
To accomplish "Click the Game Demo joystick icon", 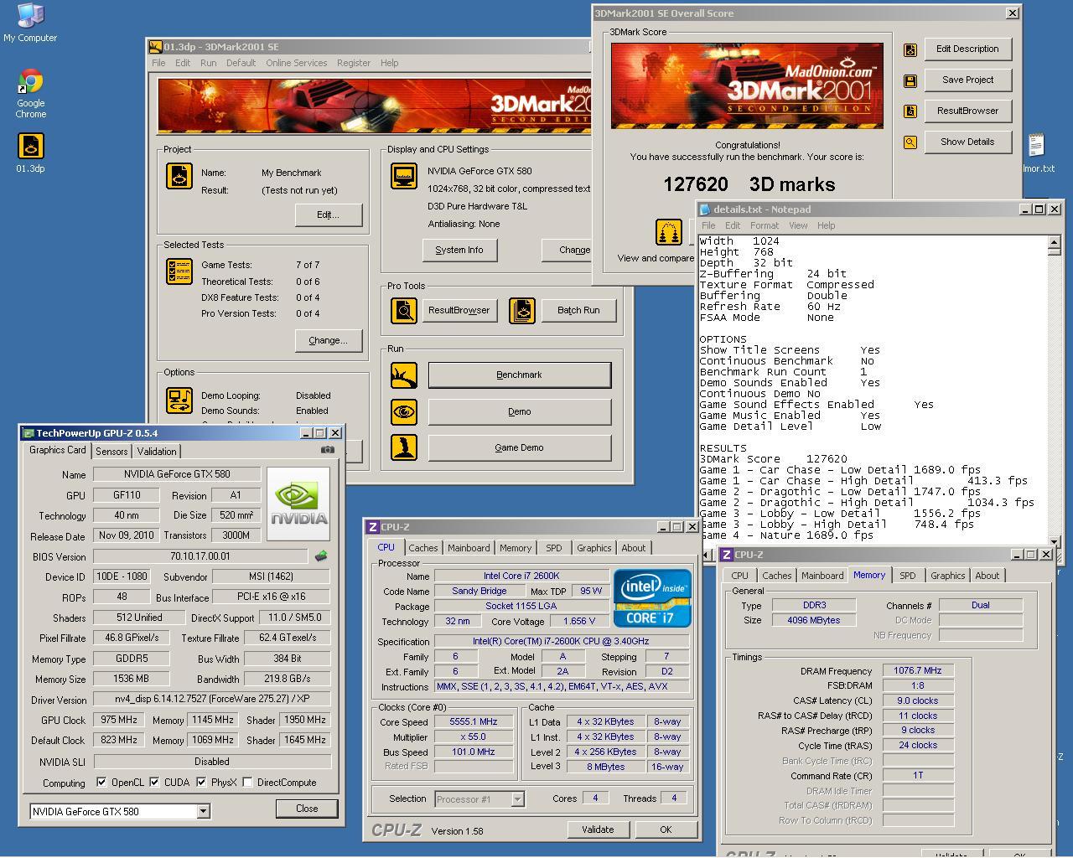I will click(x=404, y=447).
